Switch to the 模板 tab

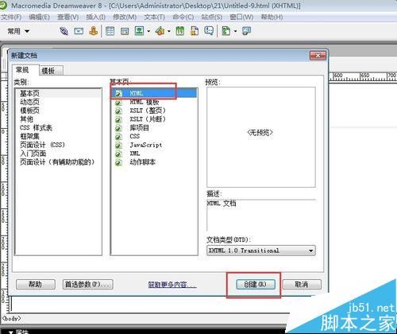click(x=51, y=71)
